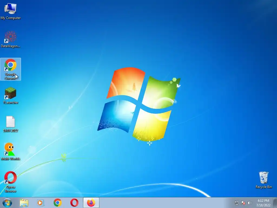Open Action Center flag tray icon
277x208 pixels.
tap(243, 203)
